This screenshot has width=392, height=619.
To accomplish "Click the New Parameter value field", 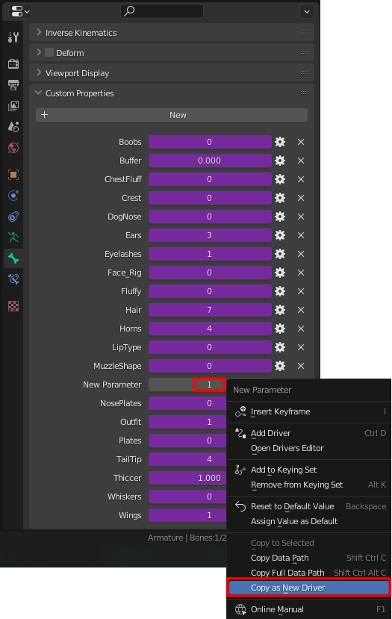I will (187, 385).
